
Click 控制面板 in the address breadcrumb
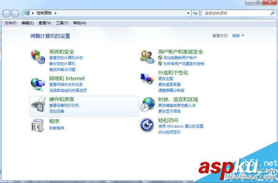coord(44,13)
